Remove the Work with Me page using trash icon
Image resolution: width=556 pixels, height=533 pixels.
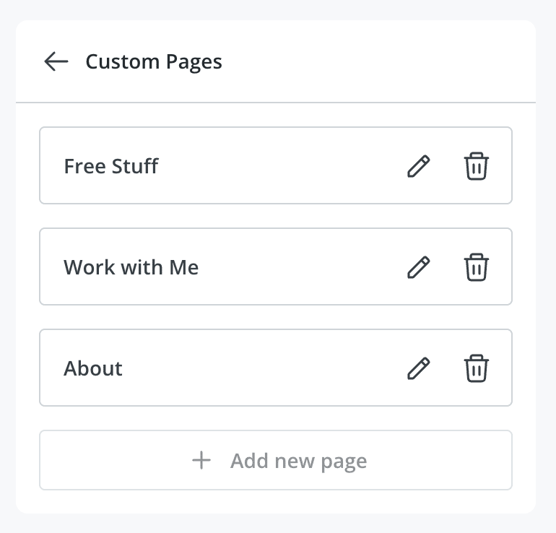pos(477,267)
